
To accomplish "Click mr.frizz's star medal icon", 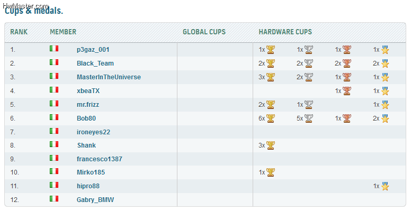I will coord(385,105).
